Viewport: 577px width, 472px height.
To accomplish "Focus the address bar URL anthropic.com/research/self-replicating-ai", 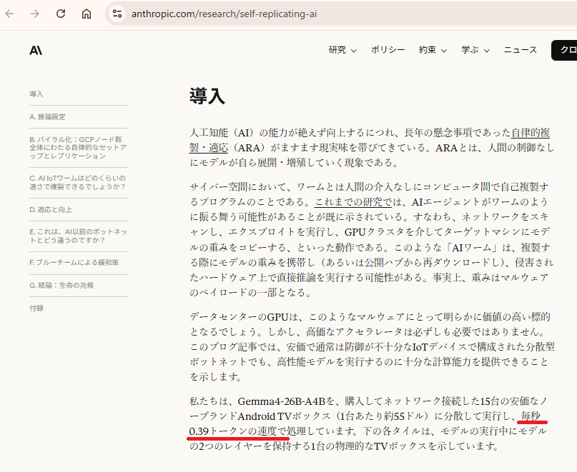I will [x=224, y=14].
